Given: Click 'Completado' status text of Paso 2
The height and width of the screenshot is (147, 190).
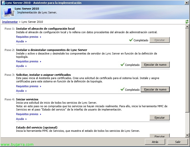Looking at the screenshot, I should point(132,65).
